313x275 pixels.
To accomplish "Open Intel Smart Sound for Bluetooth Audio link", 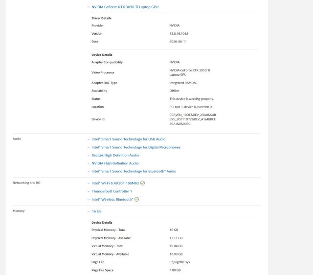I will (134, 171).
